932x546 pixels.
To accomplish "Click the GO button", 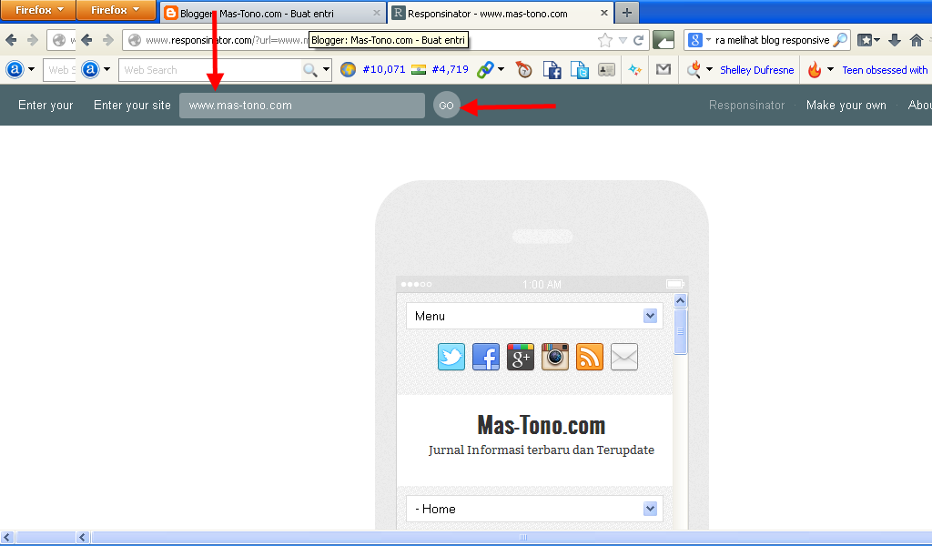I will [x=446, y=106].
